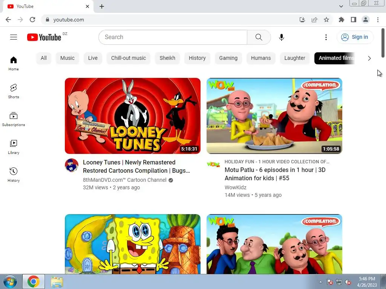
Task: Click '32M views • 2 years ago' text
Action: click(111, 187)
